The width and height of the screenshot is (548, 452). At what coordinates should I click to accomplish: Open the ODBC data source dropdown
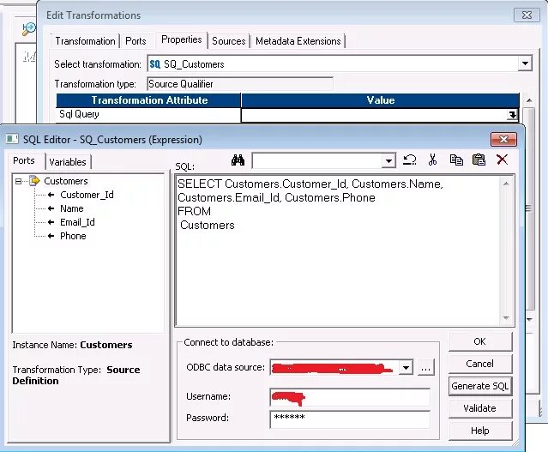(406, 368)
